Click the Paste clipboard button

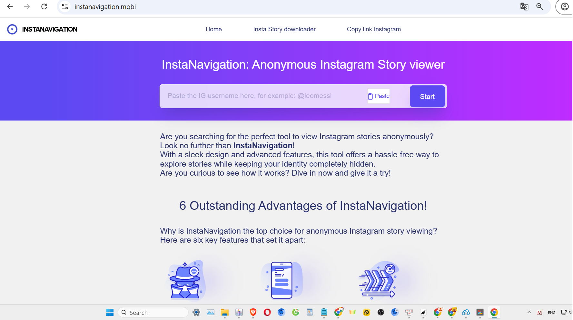(379, 96)
